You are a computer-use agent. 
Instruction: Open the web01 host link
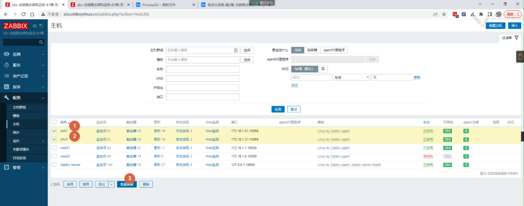click(x=65, y=147)
